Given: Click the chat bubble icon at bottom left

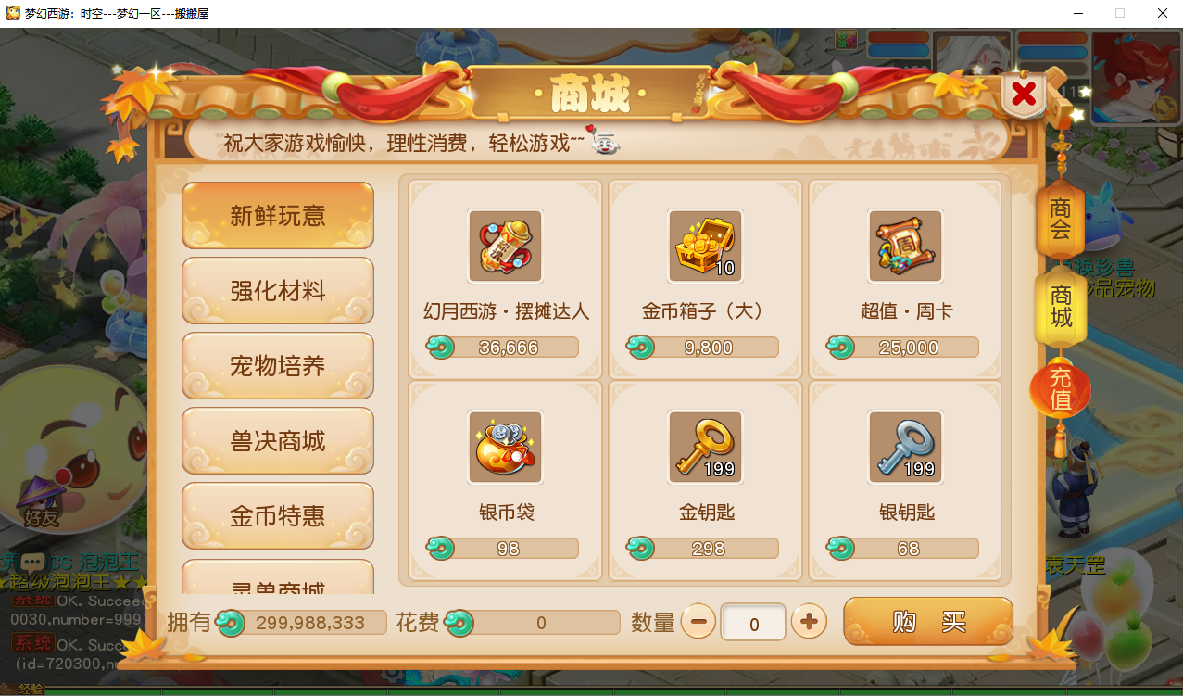Looking at the screenshot, I should [33, 562].
